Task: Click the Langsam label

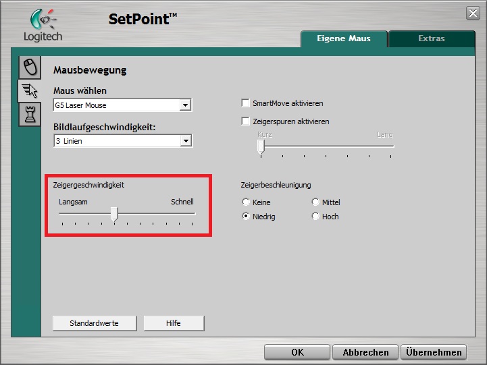Action: (73, 202)
